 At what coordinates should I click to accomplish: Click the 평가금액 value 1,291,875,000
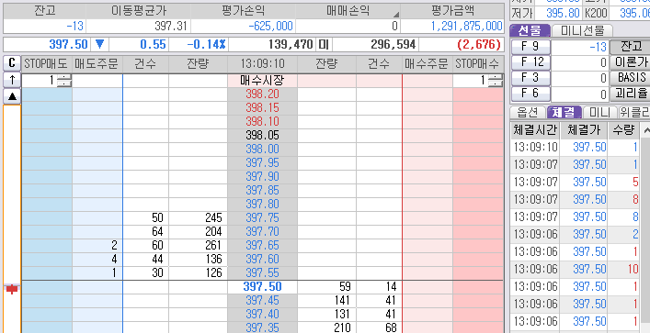coord(452,27)
